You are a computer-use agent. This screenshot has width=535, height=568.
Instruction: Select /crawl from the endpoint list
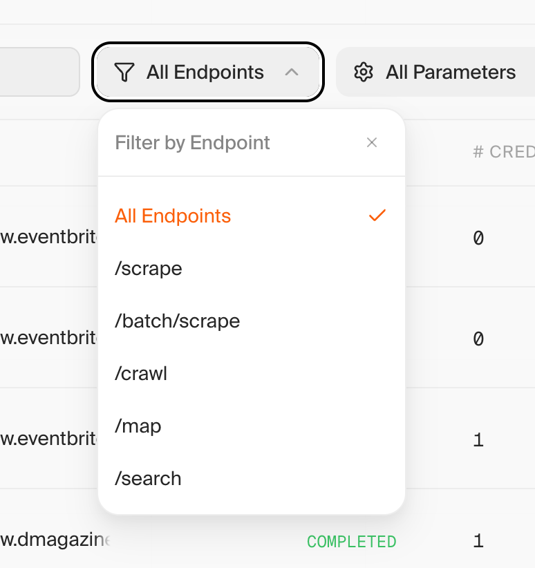pyautogui.click(x=141, y=374)
